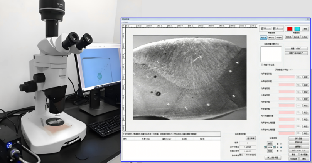Click the first pink measurement input field
312x163 pixels.
[287, 77]
